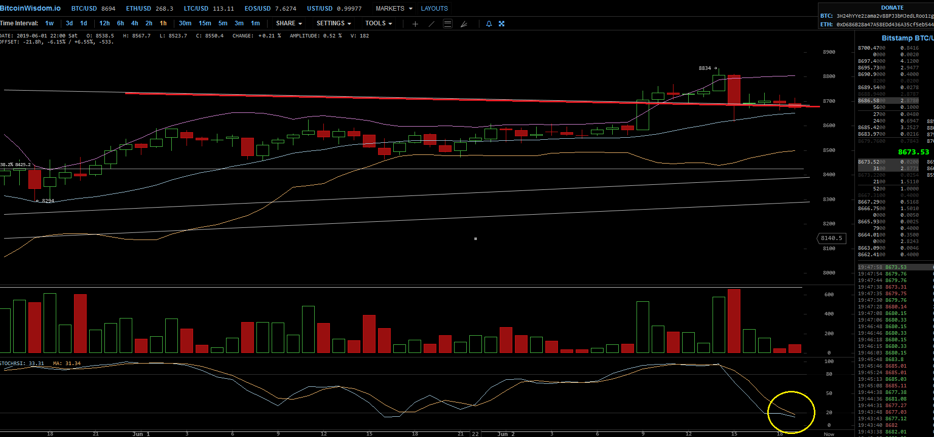Switch time interval to 30m
This screenshot has height=437, width=934.
coord(185,23)
